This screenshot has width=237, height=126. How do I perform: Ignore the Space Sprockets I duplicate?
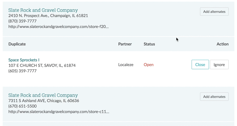(219, 65)
